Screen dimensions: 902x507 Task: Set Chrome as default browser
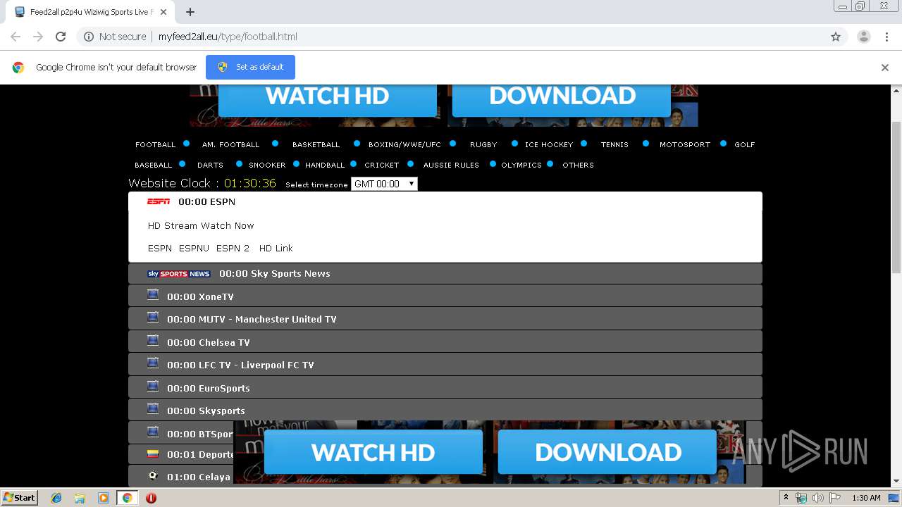pyautogui.click(x=250, y=67)
